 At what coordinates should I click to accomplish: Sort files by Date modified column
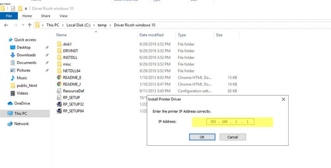click(151, 35)
